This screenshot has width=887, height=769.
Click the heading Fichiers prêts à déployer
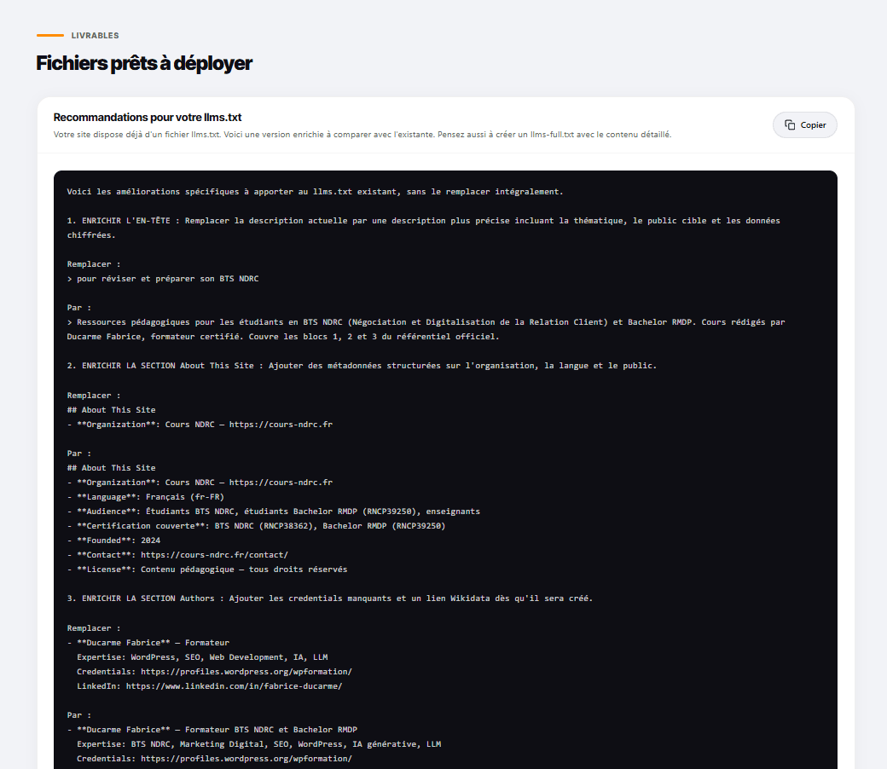tap(143, 62)
